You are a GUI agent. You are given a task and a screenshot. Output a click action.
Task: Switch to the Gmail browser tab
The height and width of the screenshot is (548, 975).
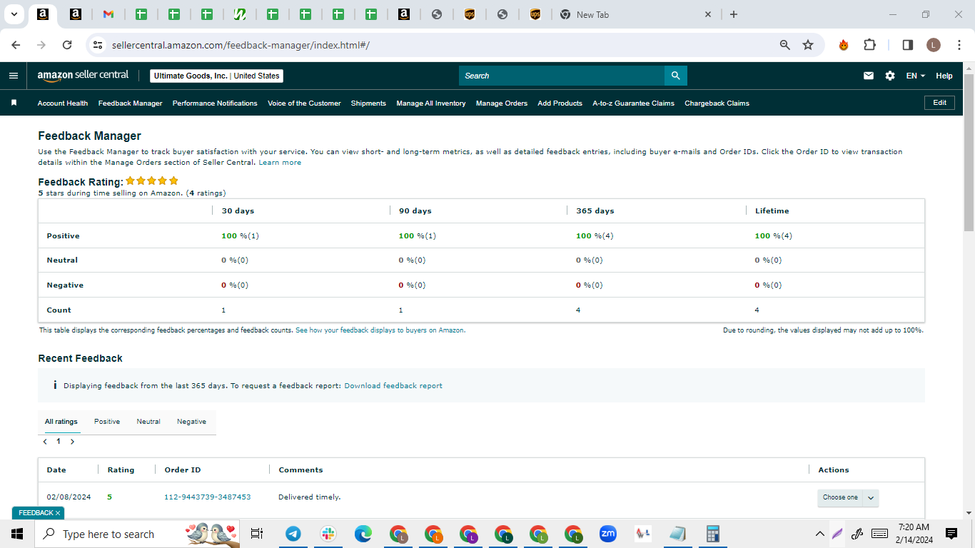coord(108,14)
